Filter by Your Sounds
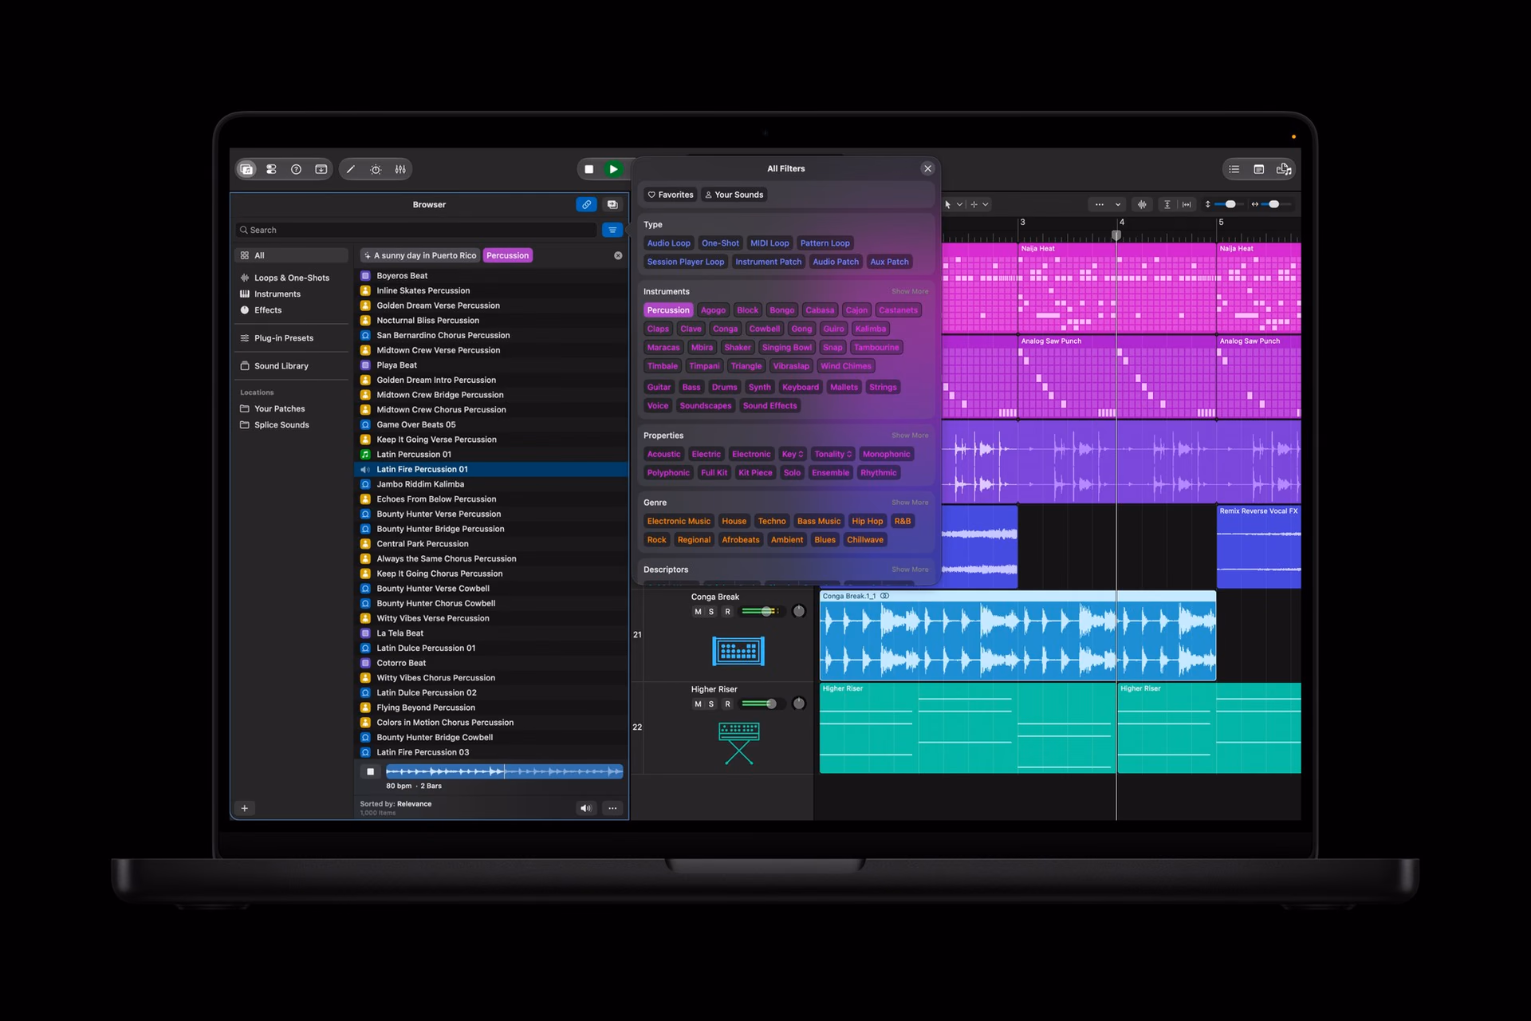1531x1021 pixels. (x=734, y=195)
